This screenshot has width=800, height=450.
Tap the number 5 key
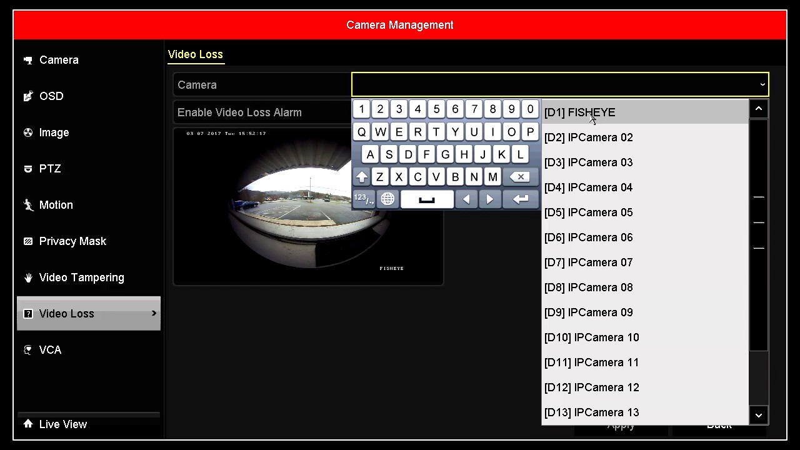tap(436, 109)
